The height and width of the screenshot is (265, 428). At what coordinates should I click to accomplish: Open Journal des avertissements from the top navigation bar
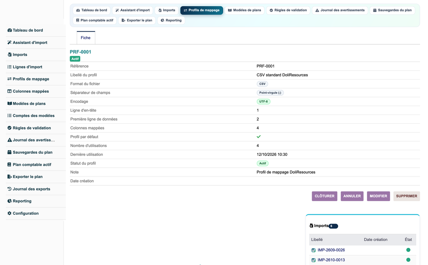click(340, 10)
